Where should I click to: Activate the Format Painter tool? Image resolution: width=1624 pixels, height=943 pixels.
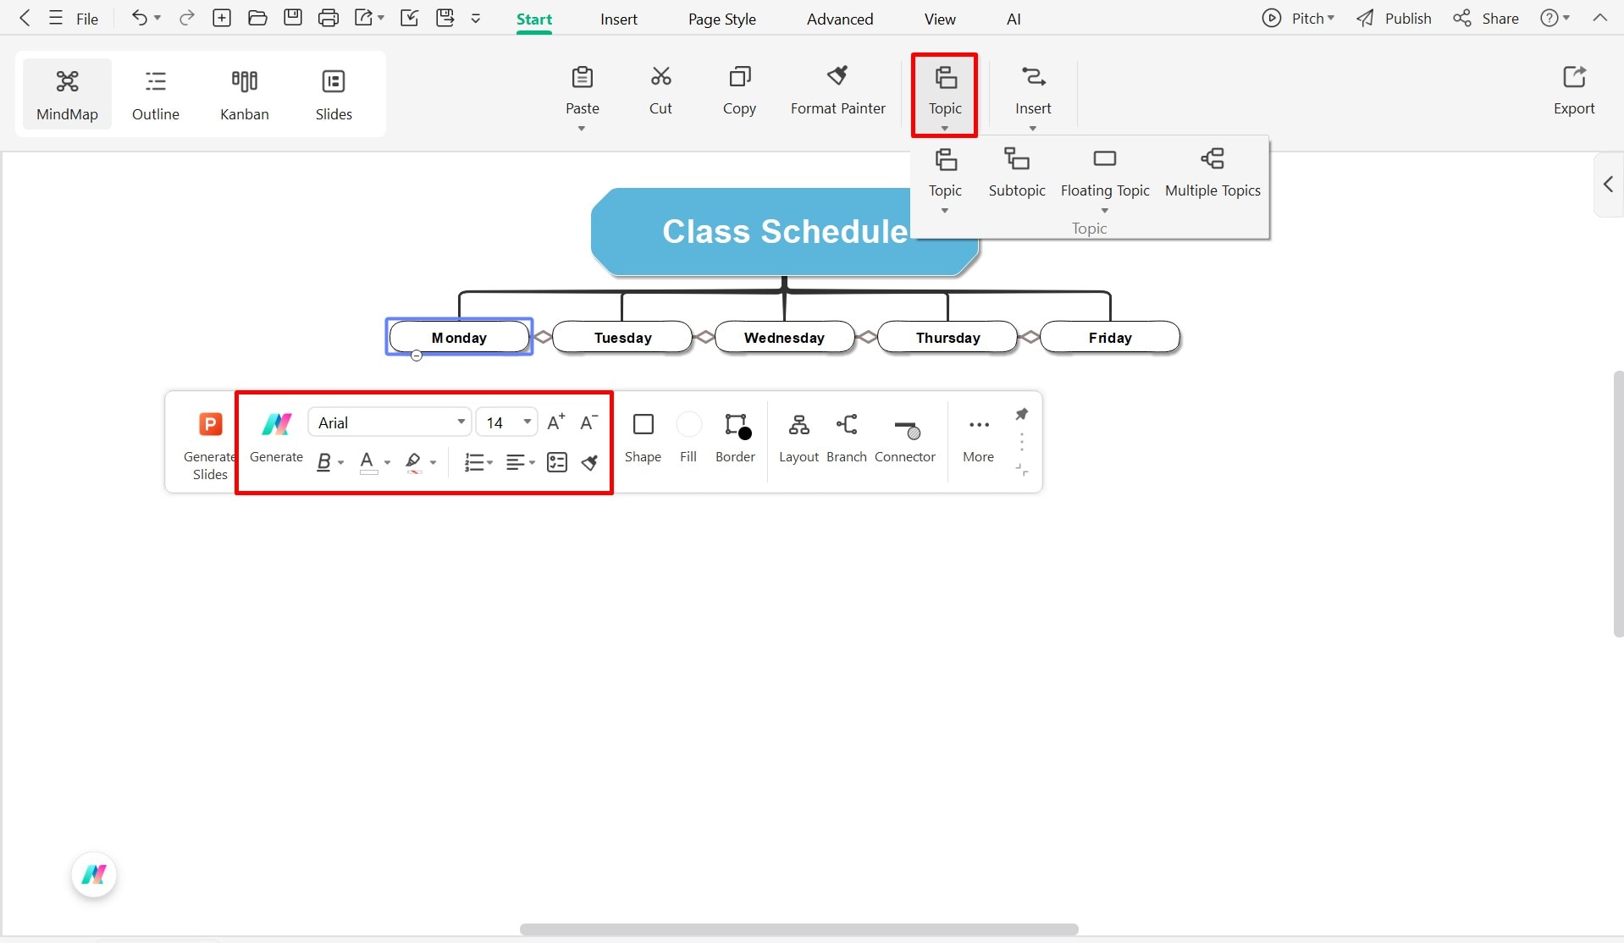837,90
